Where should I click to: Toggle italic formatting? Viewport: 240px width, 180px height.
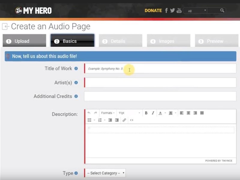click(x=153, y=113)
